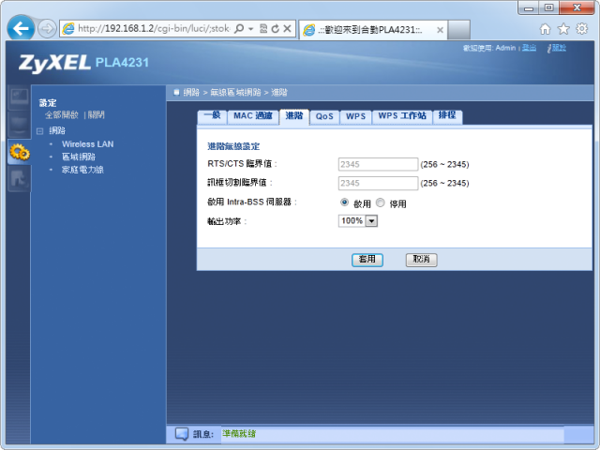This screenshot has height=450, width=600.
Task: Click the RTS/CTS threshold input field
Action: (378, 164)
